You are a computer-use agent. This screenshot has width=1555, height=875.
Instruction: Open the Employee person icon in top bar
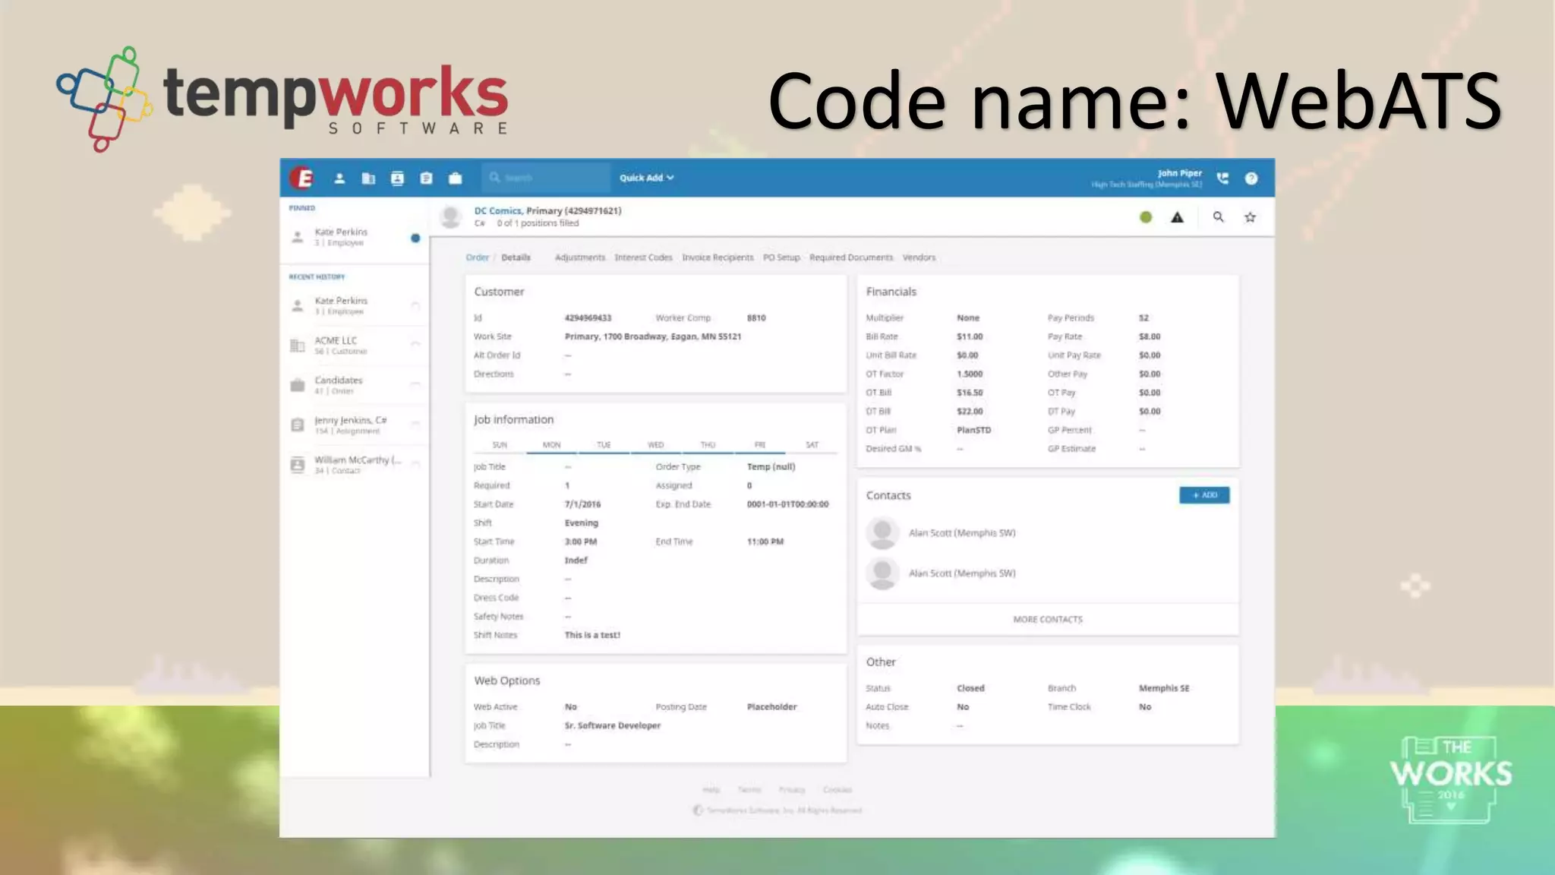coord(339,178)
